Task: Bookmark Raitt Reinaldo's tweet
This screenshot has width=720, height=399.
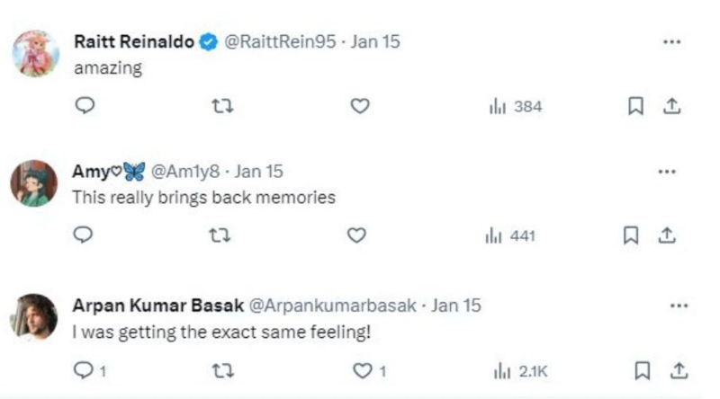Action: tap(635, 106)
